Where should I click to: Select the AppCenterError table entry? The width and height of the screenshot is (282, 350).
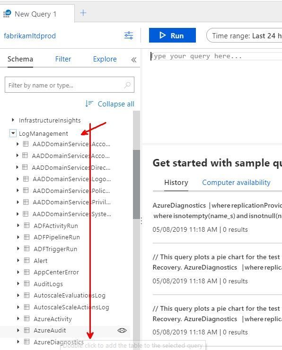click(56, 272)
